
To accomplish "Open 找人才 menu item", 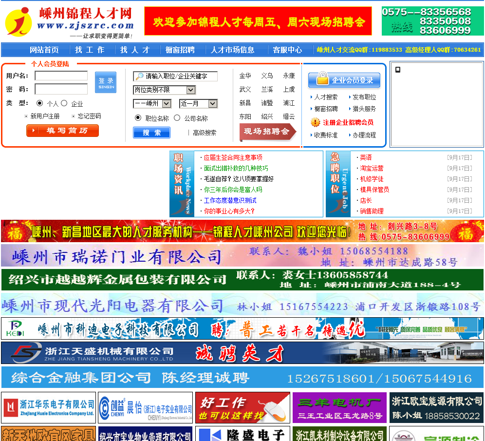I will 135,50.
